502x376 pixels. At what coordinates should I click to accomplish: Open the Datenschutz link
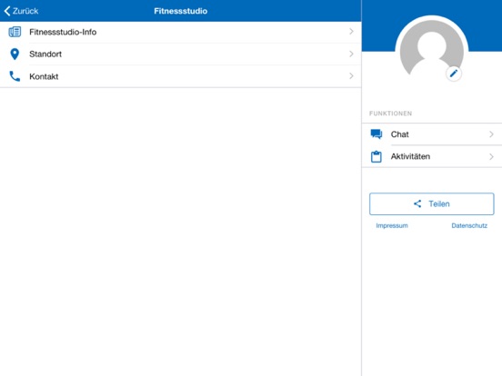point(469,226)
